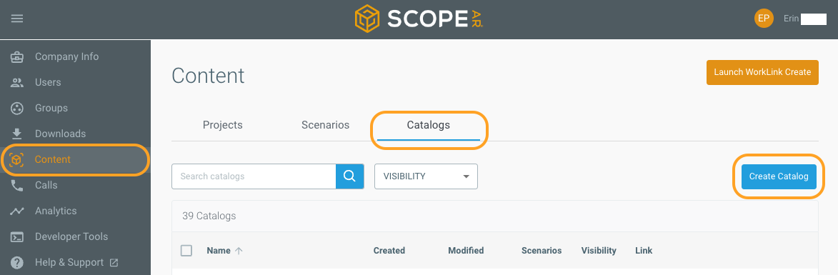Sort by Name ascending arrow
The height and width of the screenshot is (275, 838).
[239, 251]
